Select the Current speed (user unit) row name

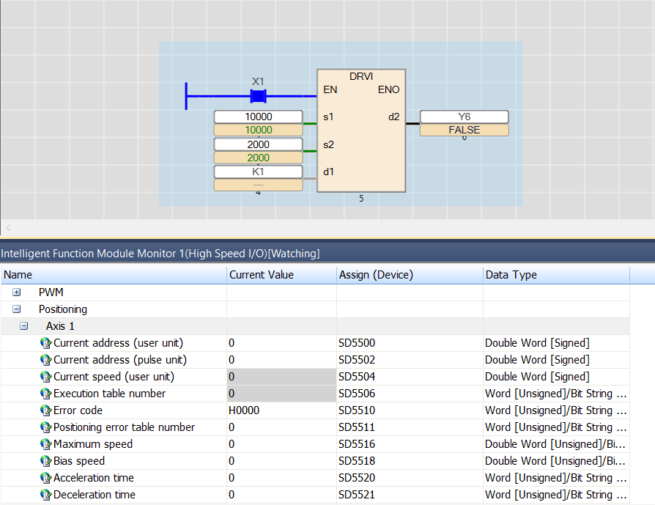[x=114, y=377]
